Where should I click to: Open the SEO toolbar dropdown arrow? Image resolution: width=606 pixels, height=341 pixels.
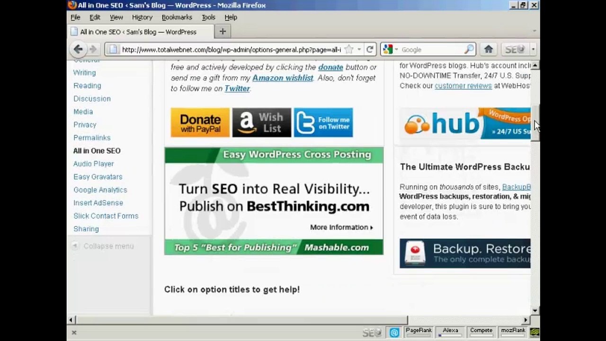(533, 49)
